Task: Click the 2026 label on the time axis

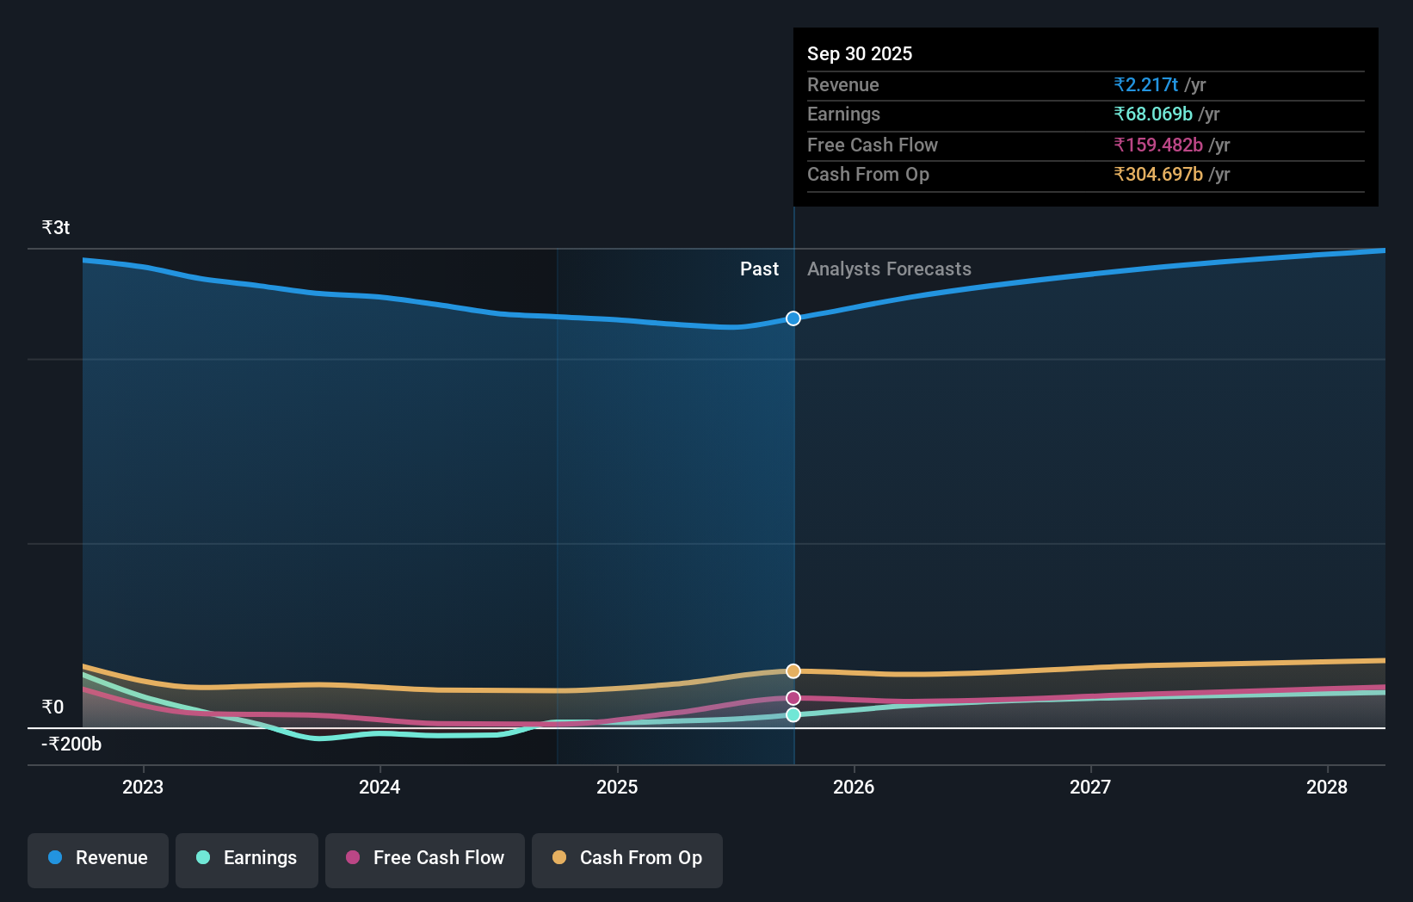Action: click(854, 787)
